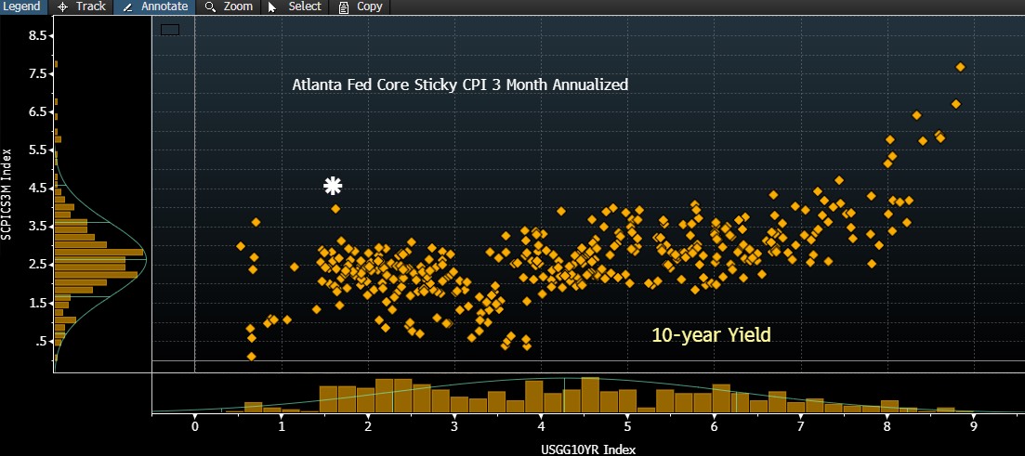Pick the Select tool

295,7
